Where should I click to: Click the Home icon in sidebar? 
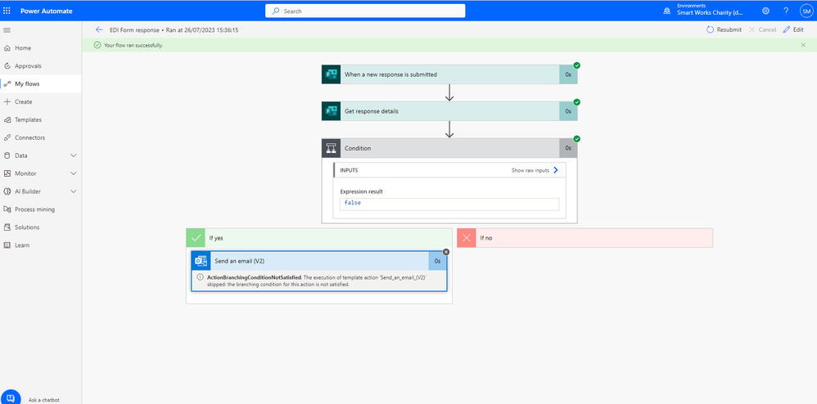point(7,48)
